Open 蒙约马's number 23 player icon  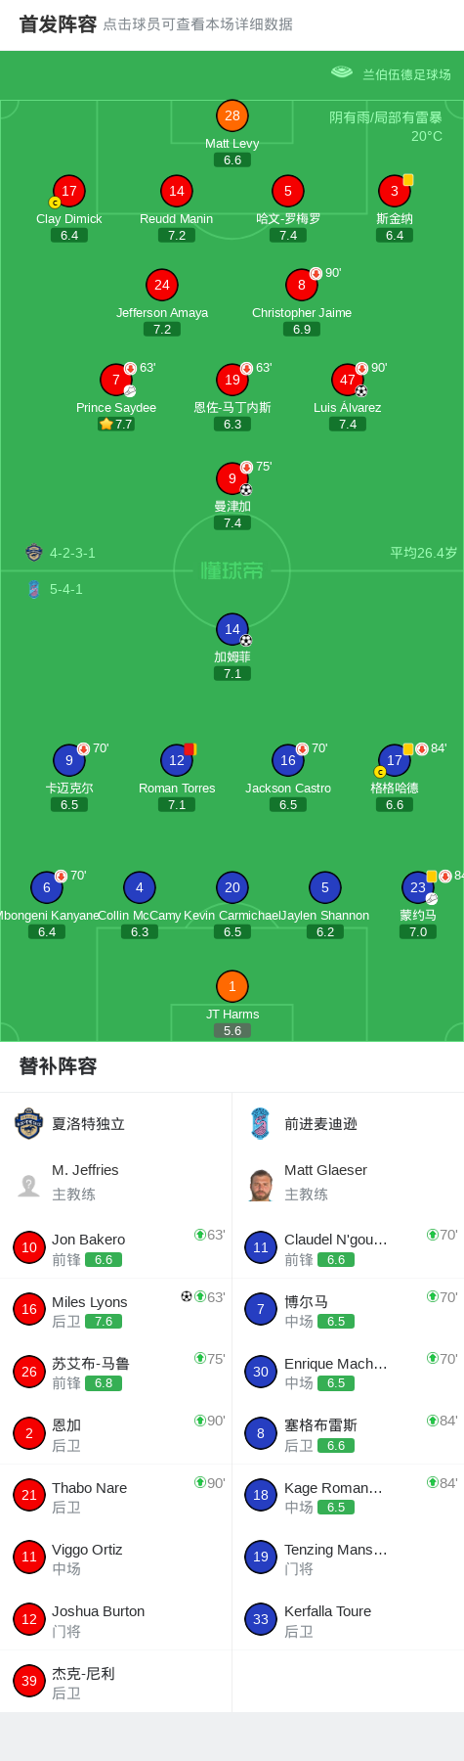coord(418,887)
